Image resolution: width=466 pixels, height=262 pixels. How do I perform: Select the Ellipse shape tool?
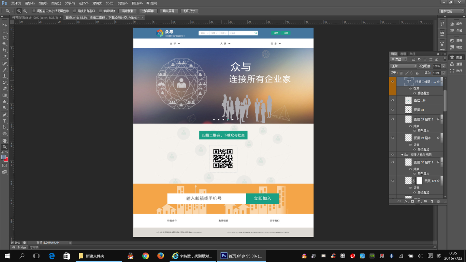[5, 134]
